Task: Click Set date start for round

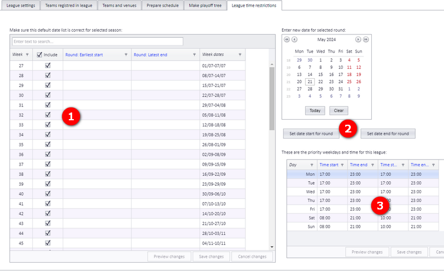Action: [x=311, y=134]
